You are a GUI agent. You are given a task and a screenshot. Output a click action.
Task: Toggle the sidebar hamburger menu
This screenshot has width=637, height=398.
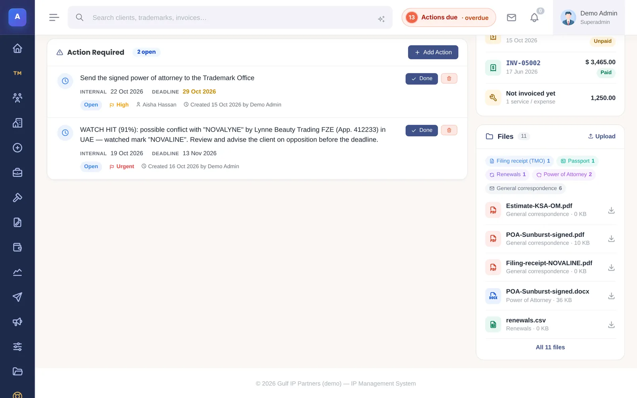pos(54,18)
